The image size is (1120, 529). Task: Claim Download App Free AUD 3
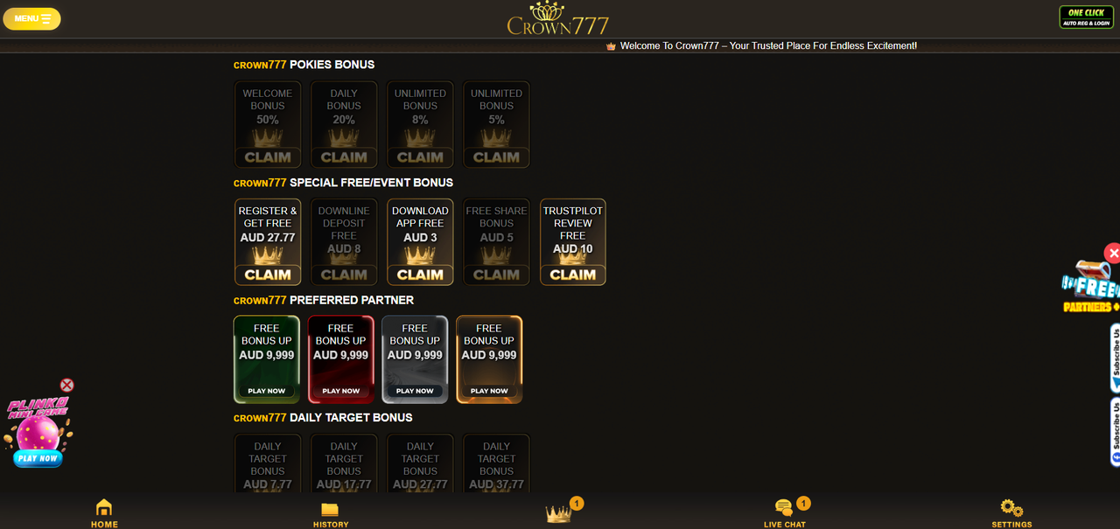(x=420, y=242)
